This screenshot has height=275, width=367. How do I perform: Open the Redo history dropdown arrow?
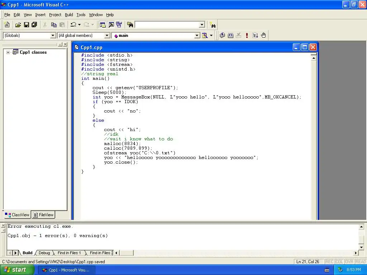pos(92,25)
